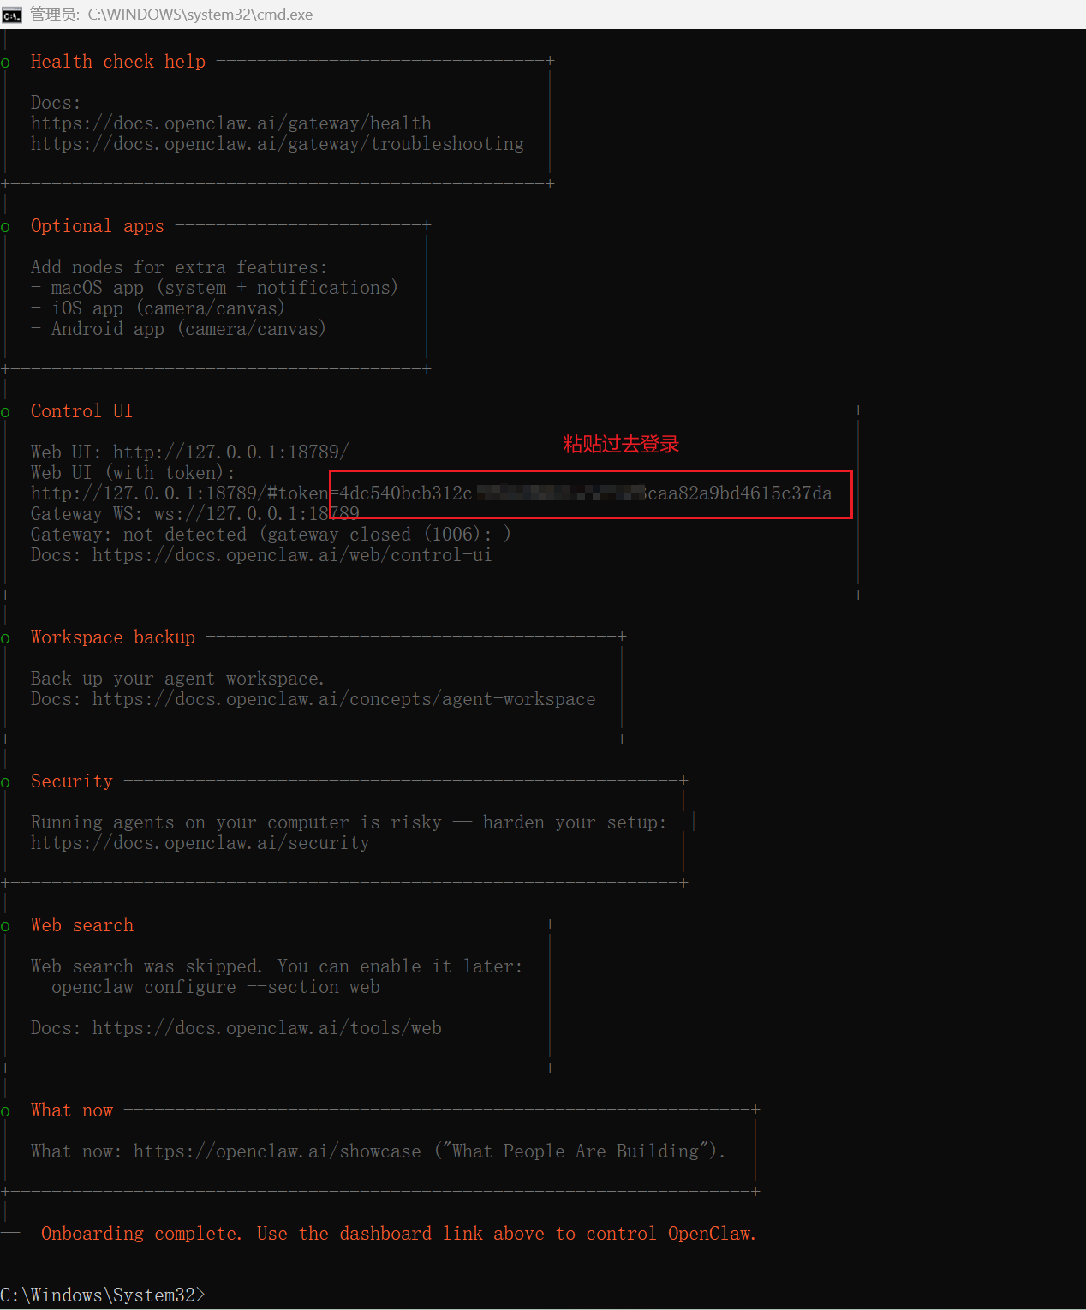Open the docs.openclaw.ai/security URL
1086x1310 pixels.
pos(200,843)
